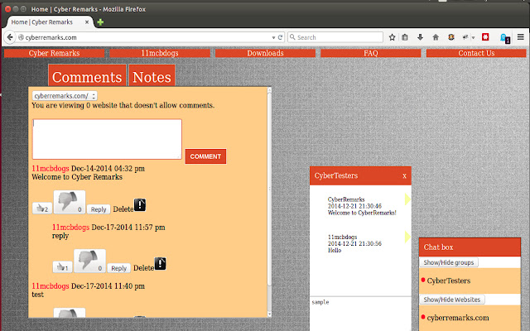Bookmark this page with the star icon
Viewport: 530px width, 331px height.
392,37
